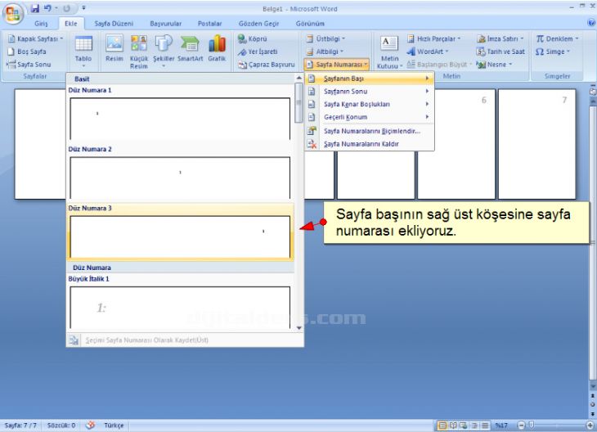Viewport: 597px width, 432px height.
Task: Switch to the Başvurular tab
Action: (x=166, y=23)
